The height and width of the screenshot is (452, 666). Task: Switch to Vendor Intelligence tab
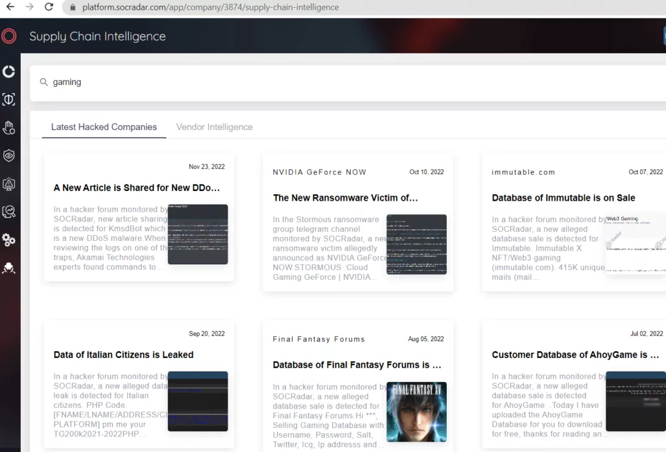tap(215, 127)
